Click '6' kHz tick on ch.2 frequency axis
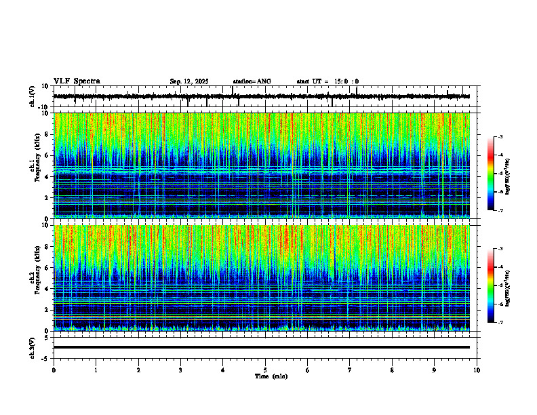Image resolution: width=537 pixels, height=415 pixels. 47,268
